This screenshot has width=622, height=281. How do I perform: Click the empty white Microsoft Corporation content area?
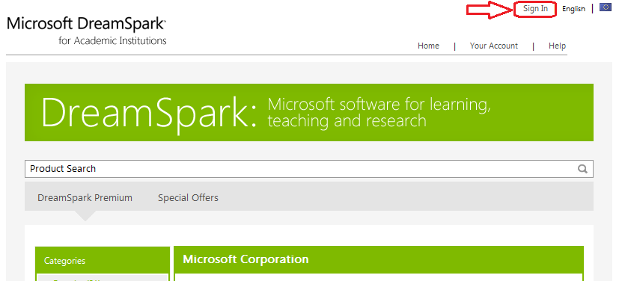(379, 277)
